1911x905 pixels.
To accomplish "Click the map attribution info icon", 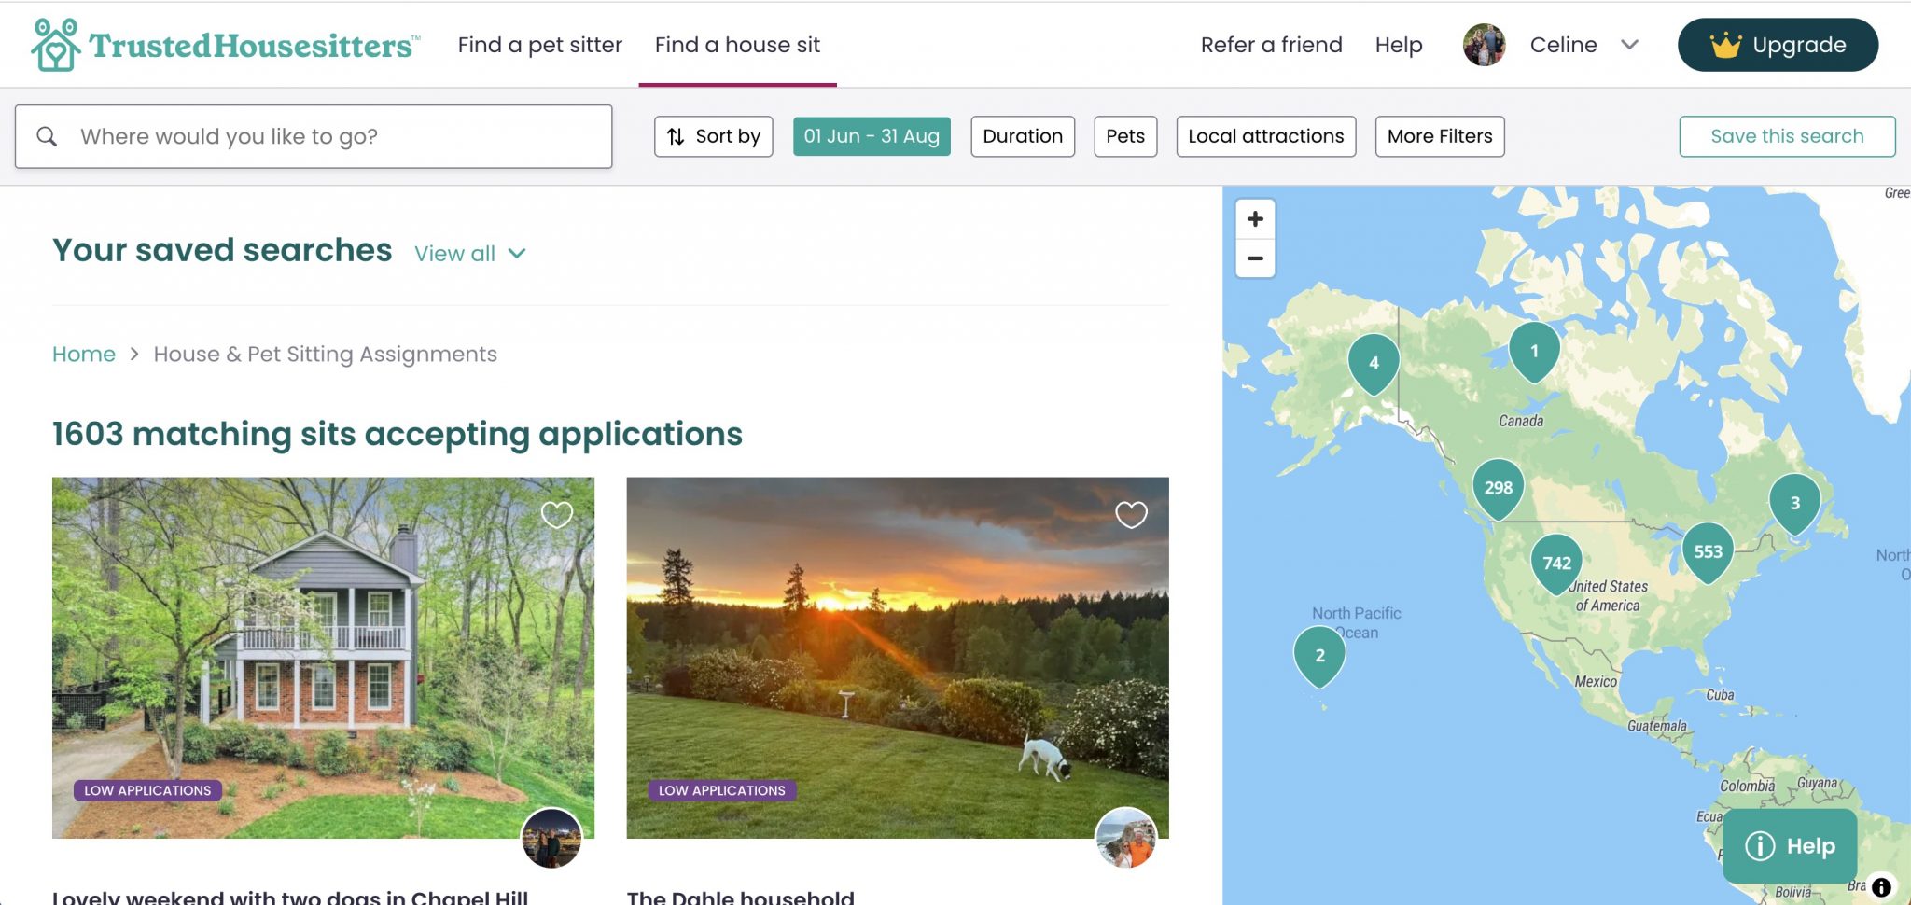I will click(x=1882, y=887).
